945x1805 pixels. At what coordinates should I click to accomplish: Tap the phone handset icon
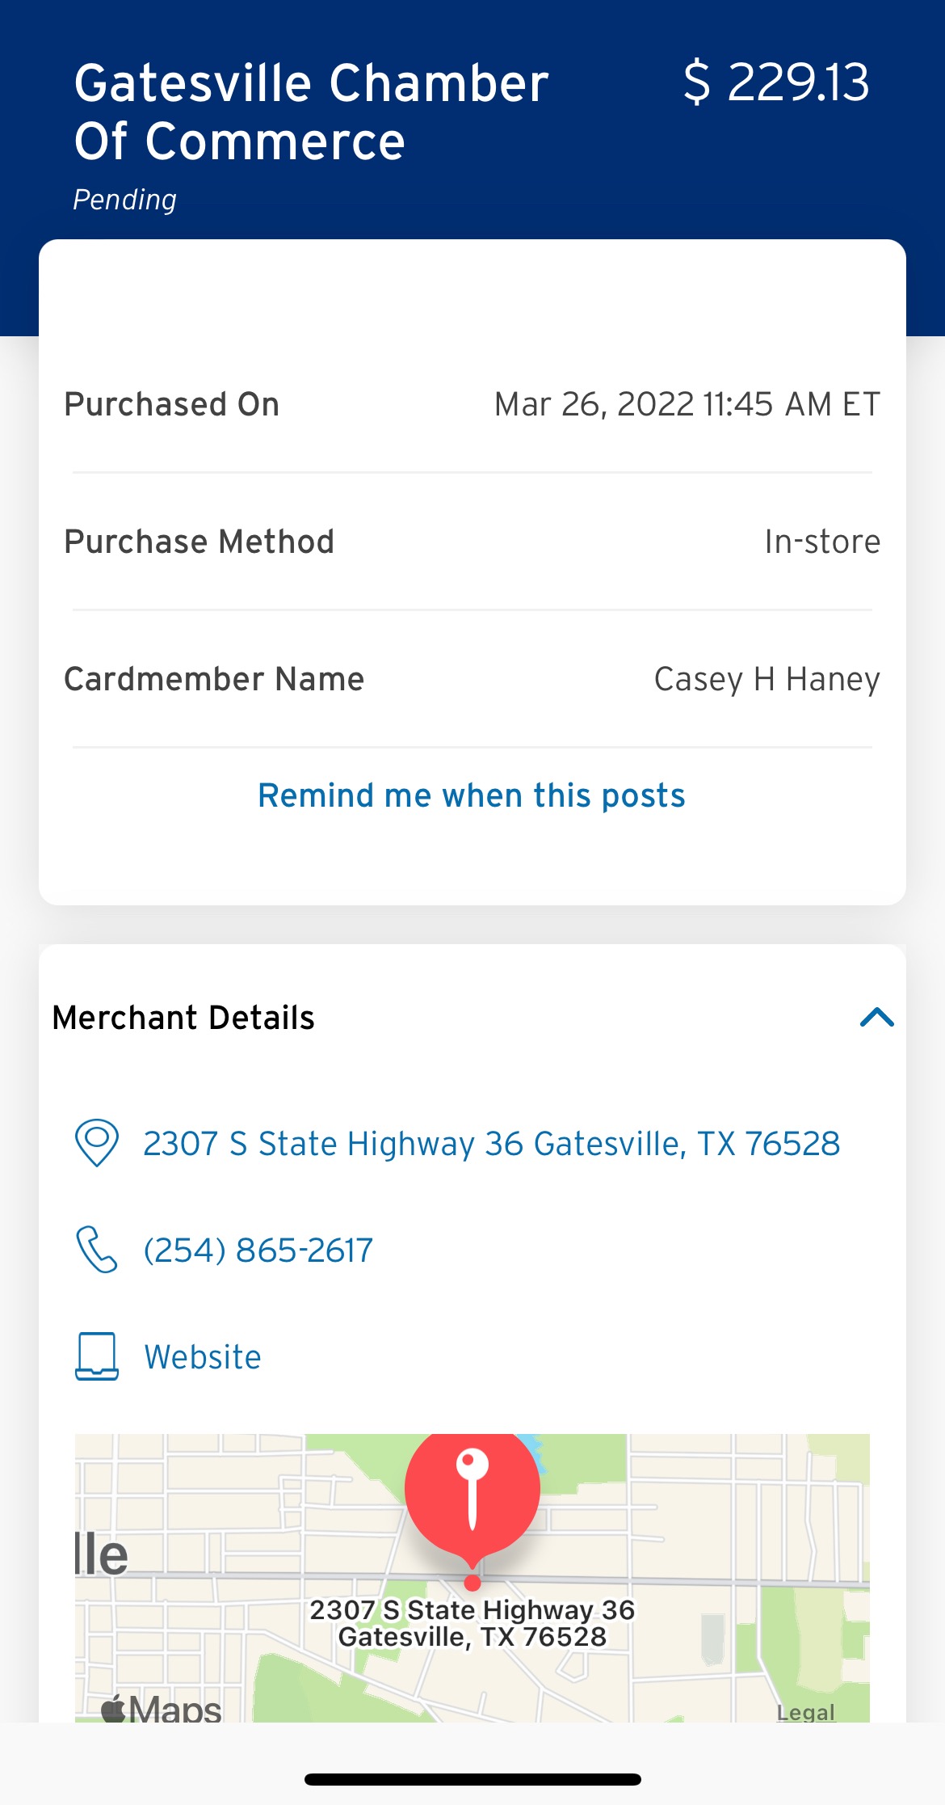pos(97,1250)
